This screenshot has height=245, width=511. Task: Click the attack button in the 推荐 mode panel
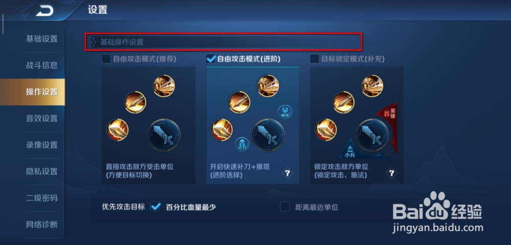coord(164,135)
